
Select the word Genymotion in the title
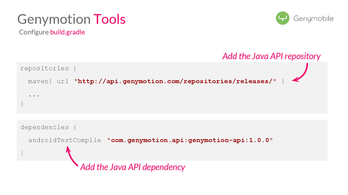tap(54, 19)
